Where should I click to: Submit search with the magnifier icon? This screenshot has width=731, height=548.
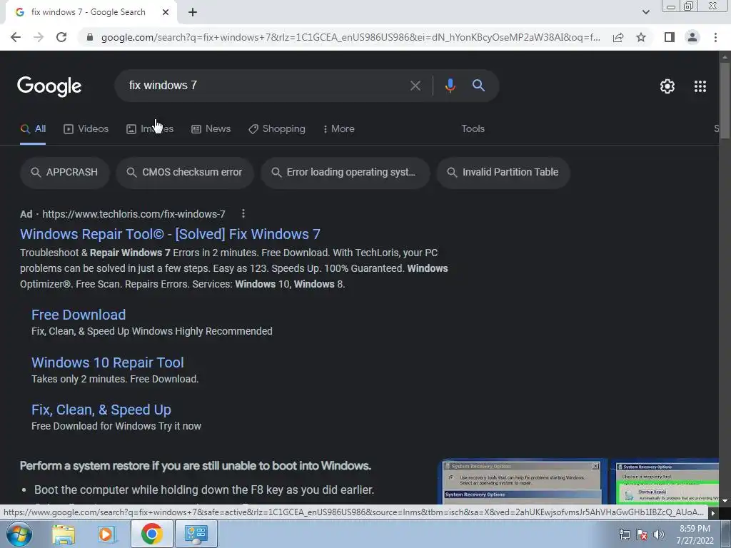(478, 86)
